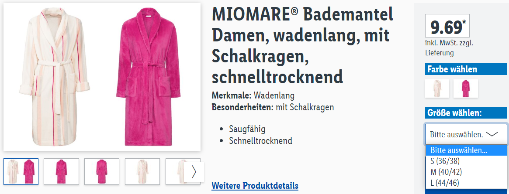Open the second thumbnail with pink bathrobe

click(x=61, y=171)
